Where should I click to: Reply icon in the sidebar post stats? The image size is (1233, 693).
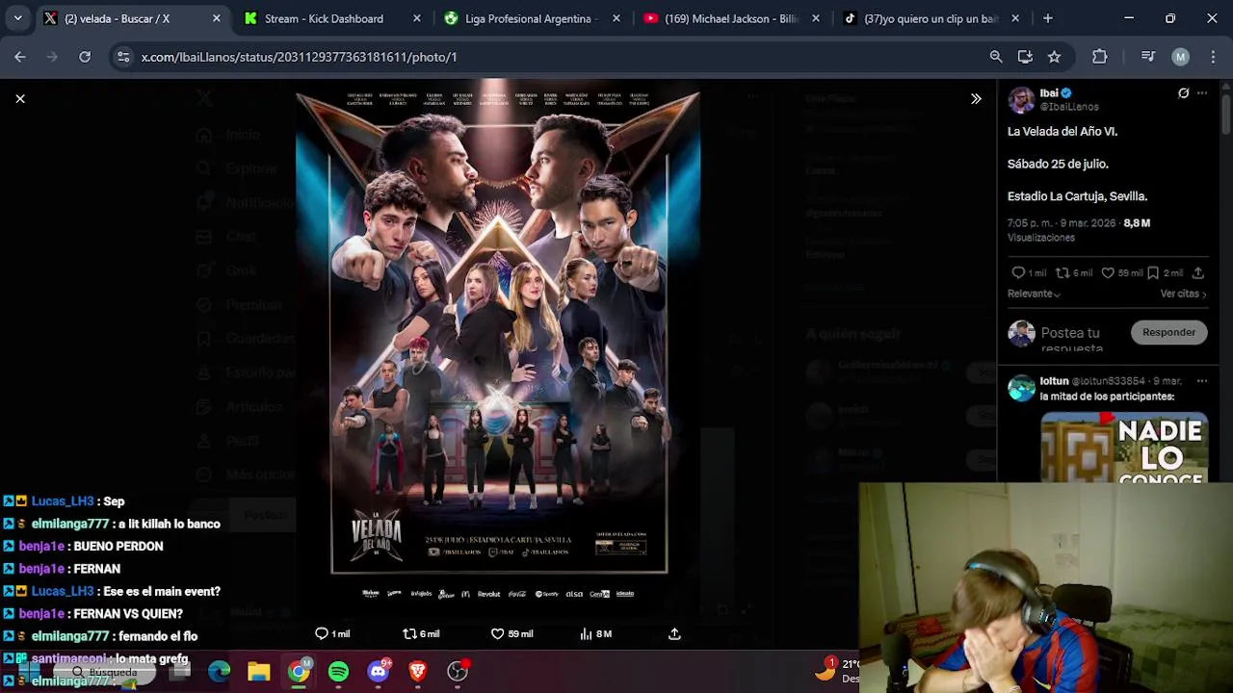(1018, 272)
